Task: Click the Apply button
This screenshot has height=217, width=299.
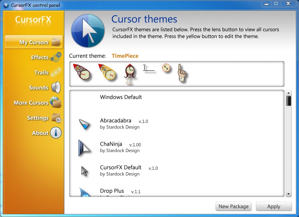Action: tap(274, 206)
